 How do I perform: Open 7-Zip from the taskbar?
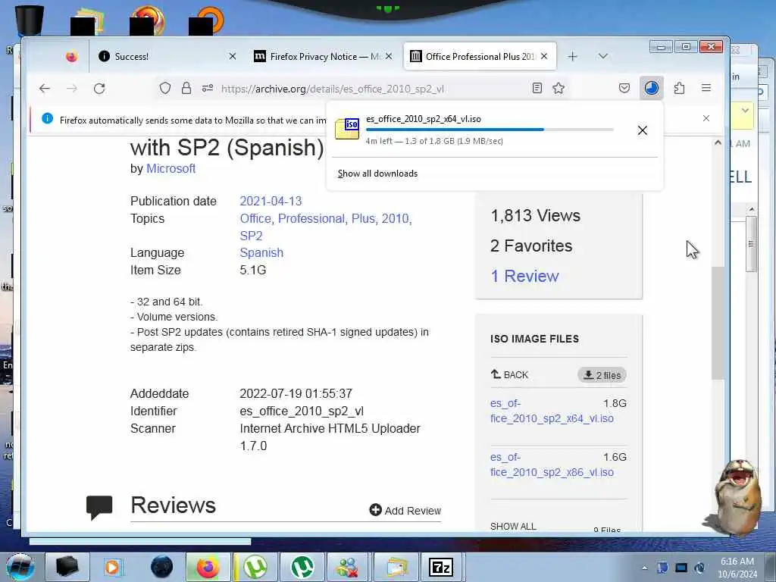coord(441,567)
